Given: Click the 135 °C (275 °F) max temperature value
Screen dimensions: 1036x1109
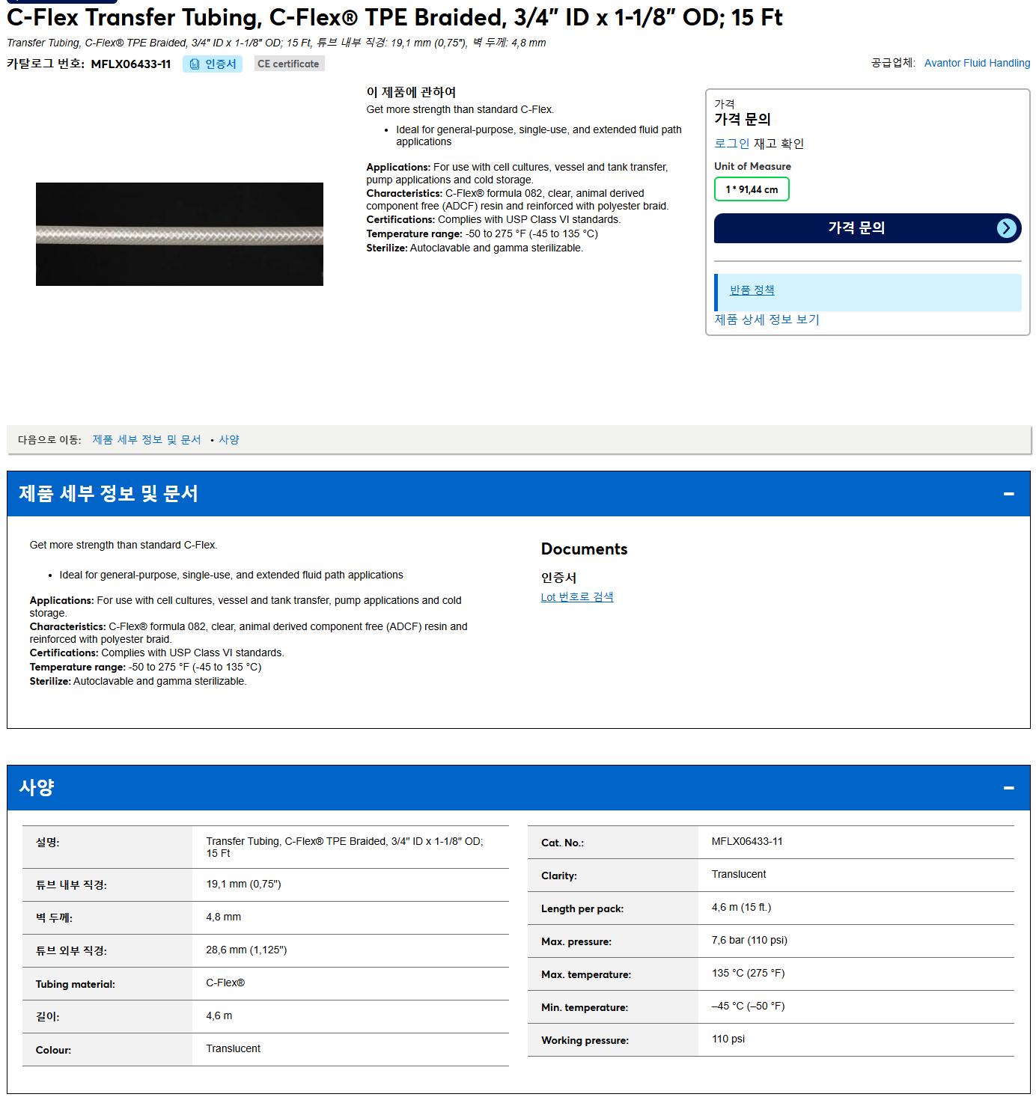Looking at the screenshot, I should [749, 974].
